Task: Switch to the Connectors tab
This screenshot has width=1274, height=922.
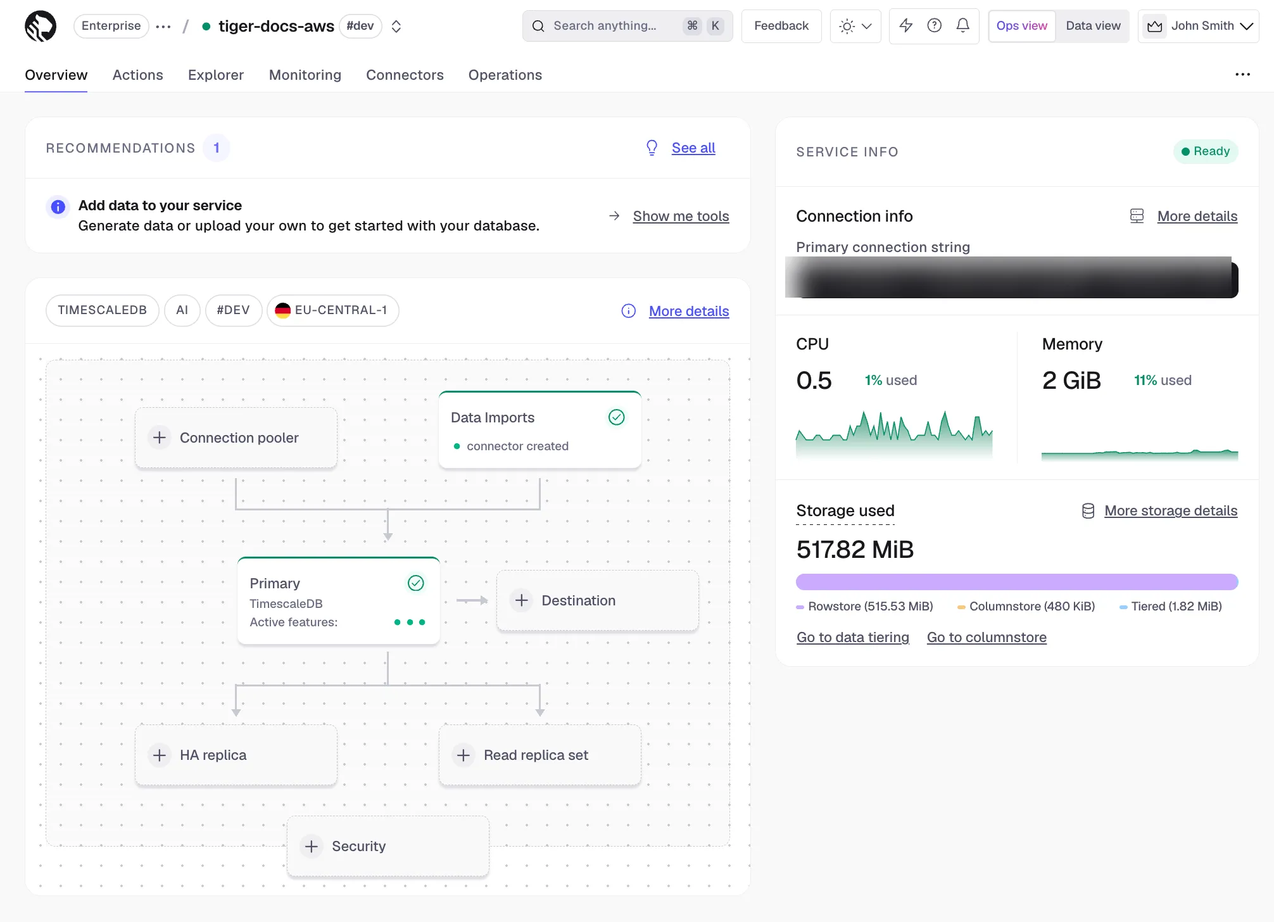Action: pyautogui.click(x=405, y=75)
